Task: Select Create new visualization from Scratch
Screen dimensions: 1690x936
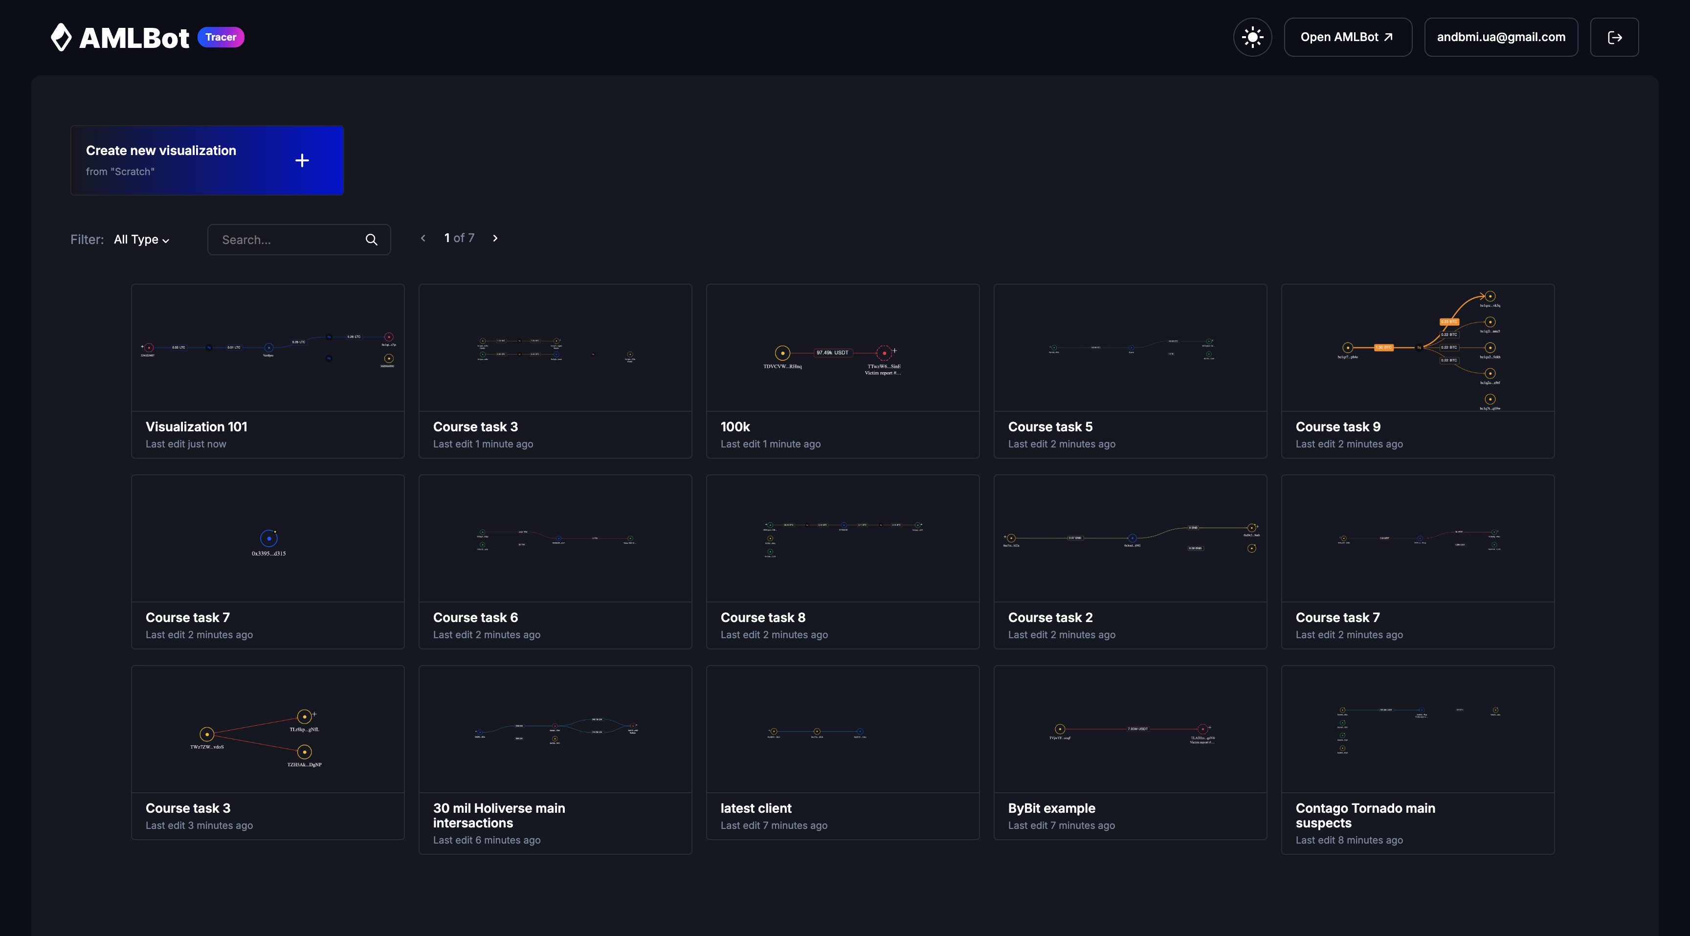Action: click(207, 160)
